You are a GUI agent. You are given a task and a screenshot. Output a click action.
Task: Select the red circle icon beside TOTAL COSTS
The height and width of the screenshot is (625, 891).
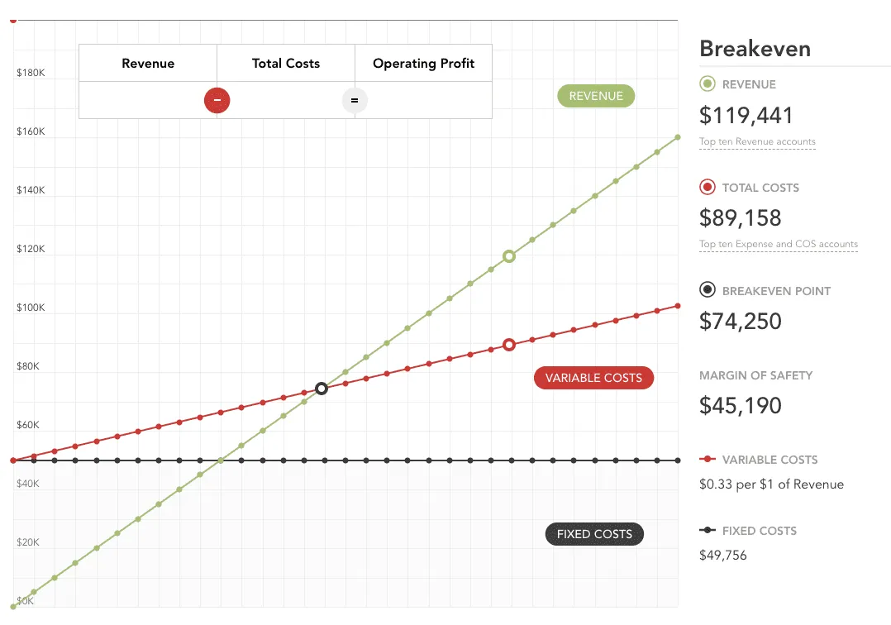click(x=707, y=186)
